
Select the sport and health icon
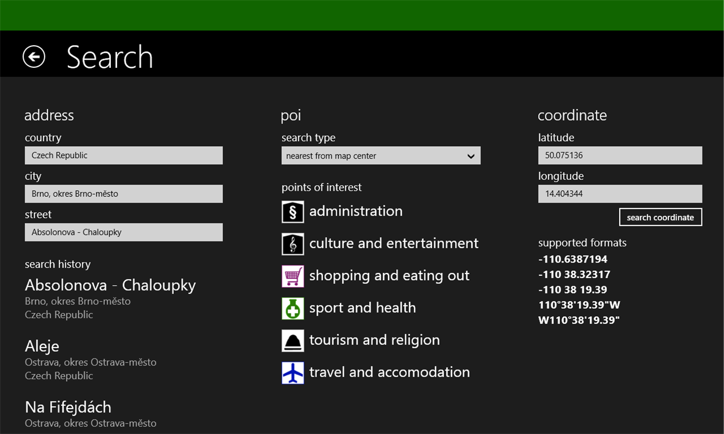[292, 308]
